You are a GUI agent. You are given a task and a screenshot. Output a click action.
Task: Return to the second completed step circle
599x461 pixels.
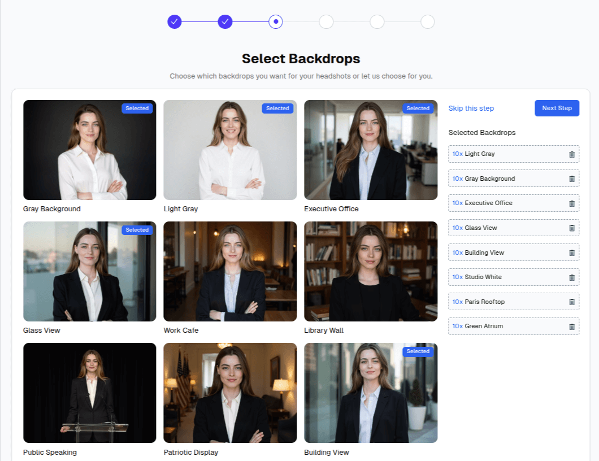pyautogui.click(x=225, y=22)
